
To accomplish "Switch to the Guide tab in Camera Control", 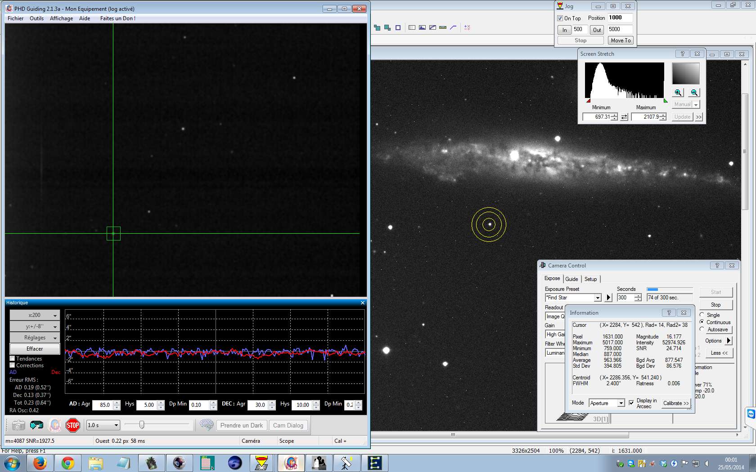I will click(x=571, y=279).
